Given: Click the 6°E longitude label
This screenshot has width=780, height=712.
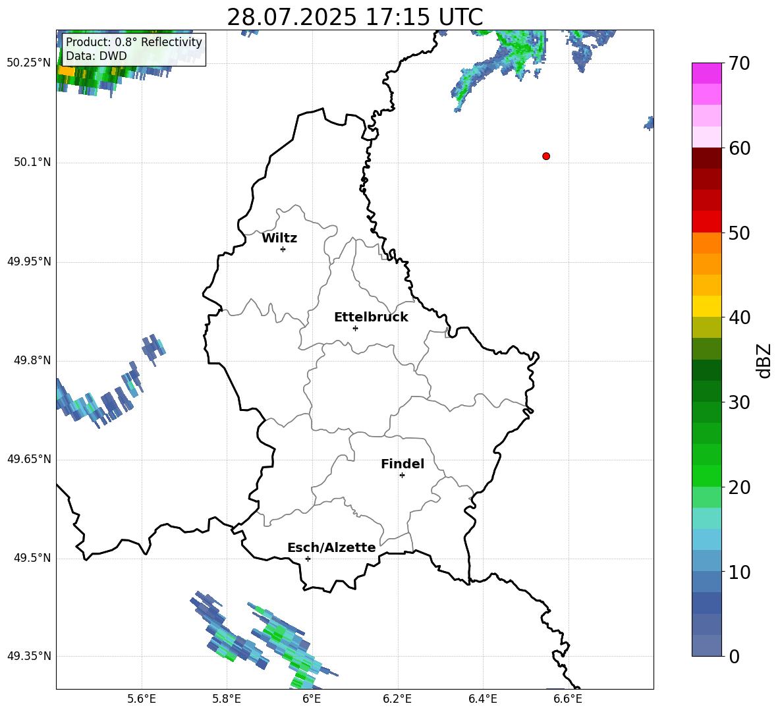Looking at the screenshot, I should (x=312, y=699).
